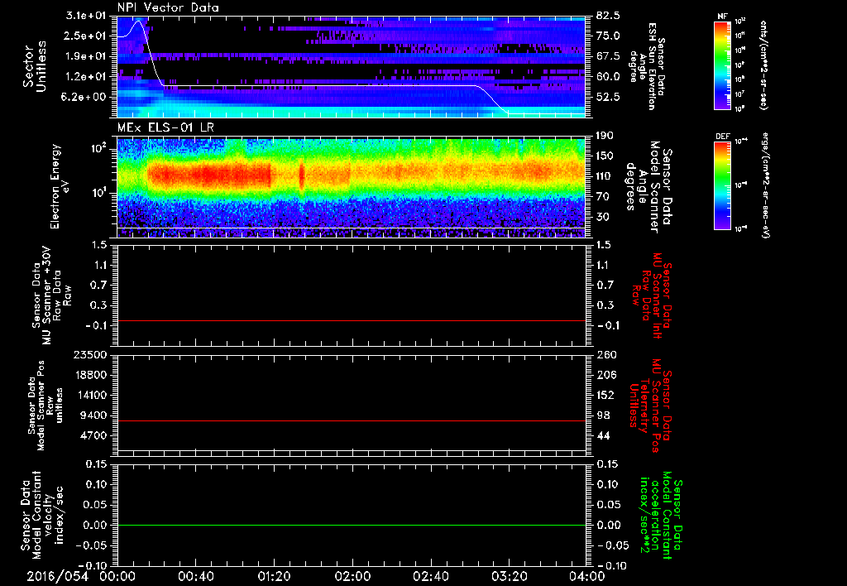Click the 1.9e+01 sector tick label
This screenshot has height=586, width=847.
(x=87, y=56)
